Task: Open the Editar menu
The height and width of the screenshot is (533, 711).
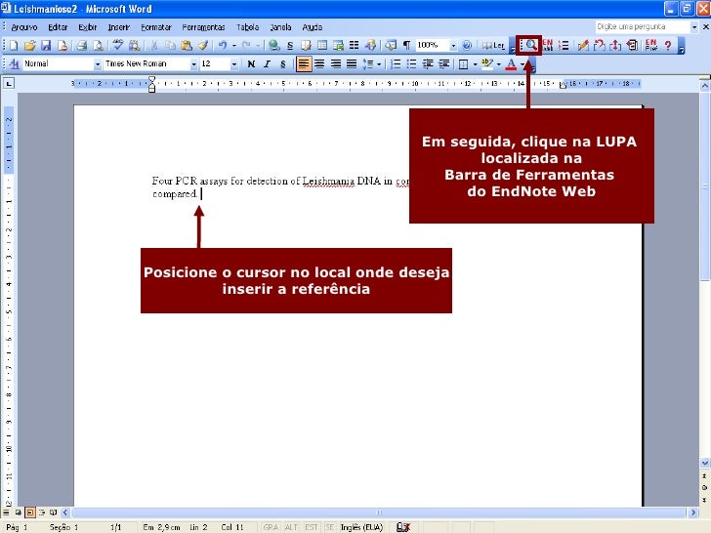Action: pyautogui.click(x=58, y=27)
